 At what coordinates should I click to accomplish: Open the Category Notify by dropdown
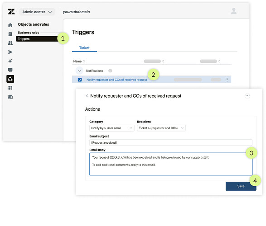(112, 128)
